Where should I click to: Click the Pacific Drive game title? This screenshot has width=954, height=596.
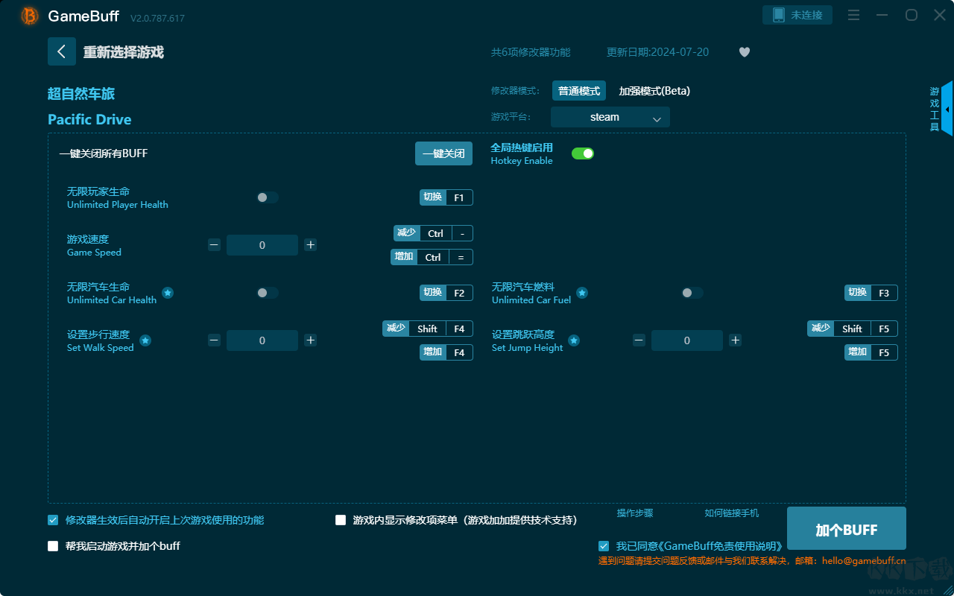[x=89, y=119]
